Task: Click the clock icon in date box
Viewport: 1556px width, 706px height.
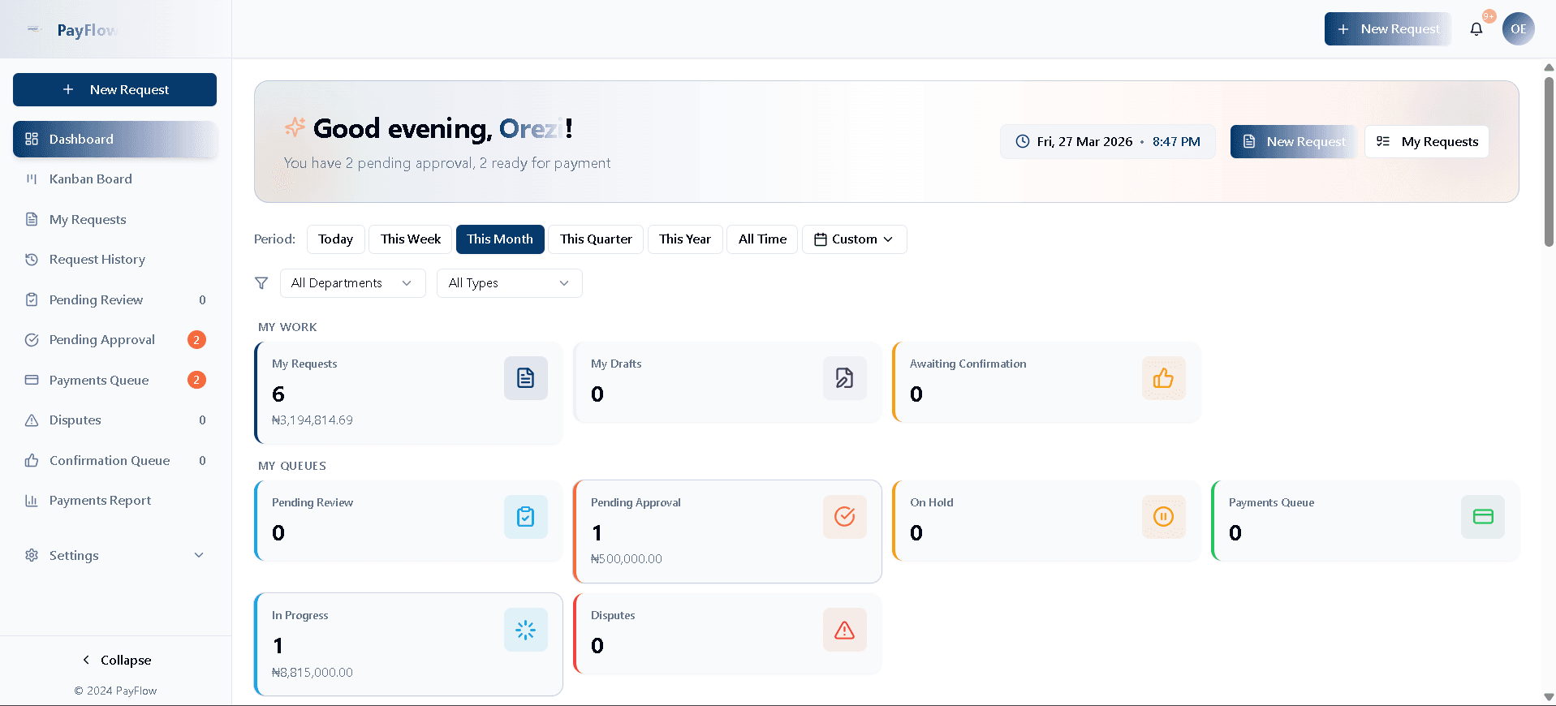Action: (x=1023, y=141)
